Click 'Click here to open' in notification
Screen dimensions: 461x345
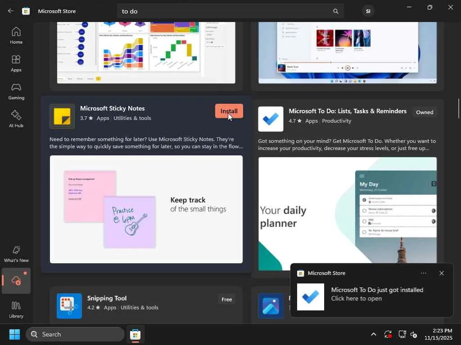click(357, 298)
